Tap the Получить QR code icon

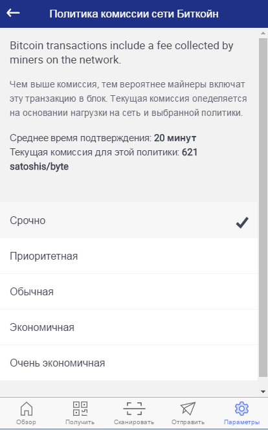coord(80,409)
